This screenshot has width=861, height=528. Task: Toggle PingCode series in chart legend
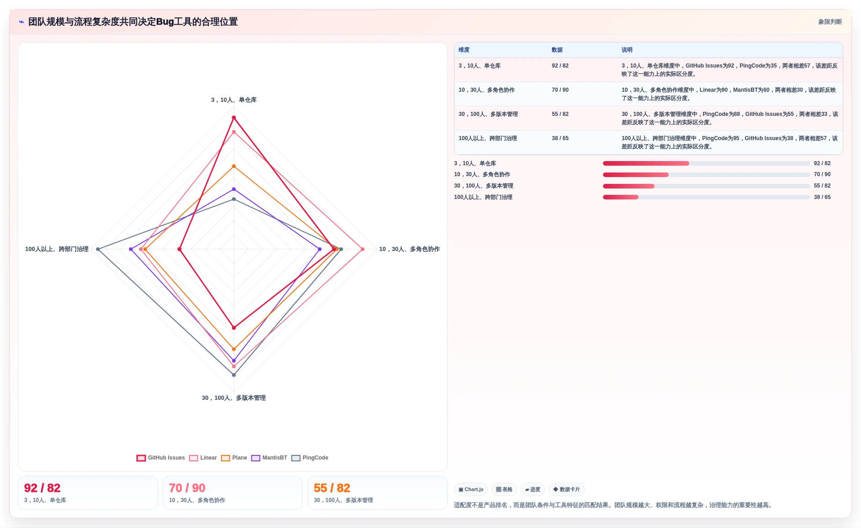click(310, 458)
